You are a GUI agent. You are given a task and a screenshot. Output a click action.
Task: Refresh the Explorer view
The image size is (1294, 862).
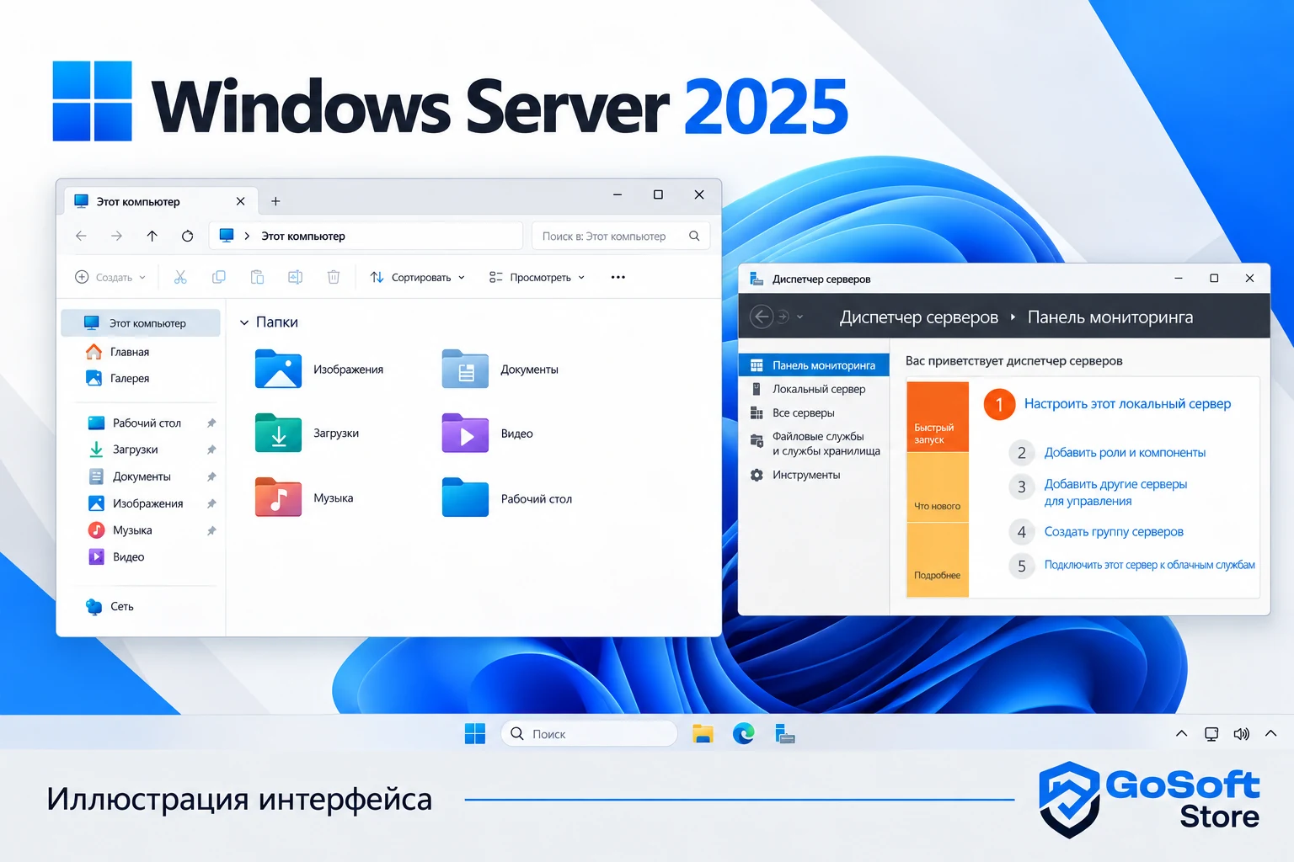[x=188, y=236]
